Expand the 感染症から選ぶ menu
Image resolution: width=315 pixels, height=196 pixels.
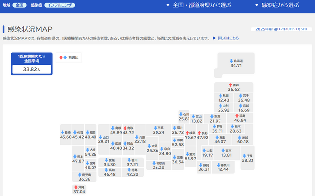[277, 5]
